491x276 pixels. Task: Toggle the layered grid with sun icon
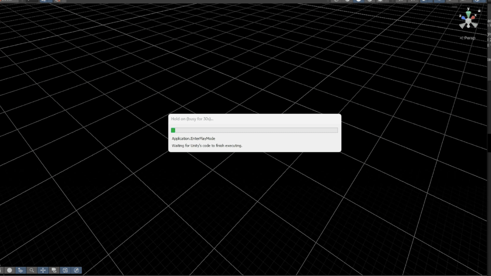click(x=21, y=270)
